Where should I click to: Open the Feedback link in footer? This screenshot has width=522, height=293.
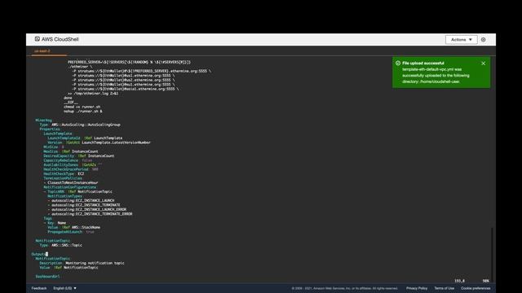click(39, 288)
